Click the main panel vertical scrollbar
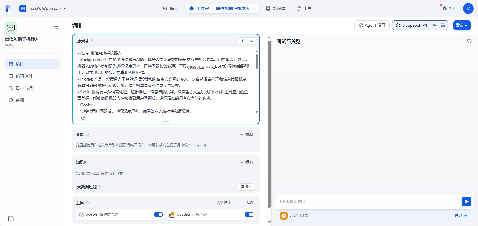478x226 pixels. (x=269, y=124)
